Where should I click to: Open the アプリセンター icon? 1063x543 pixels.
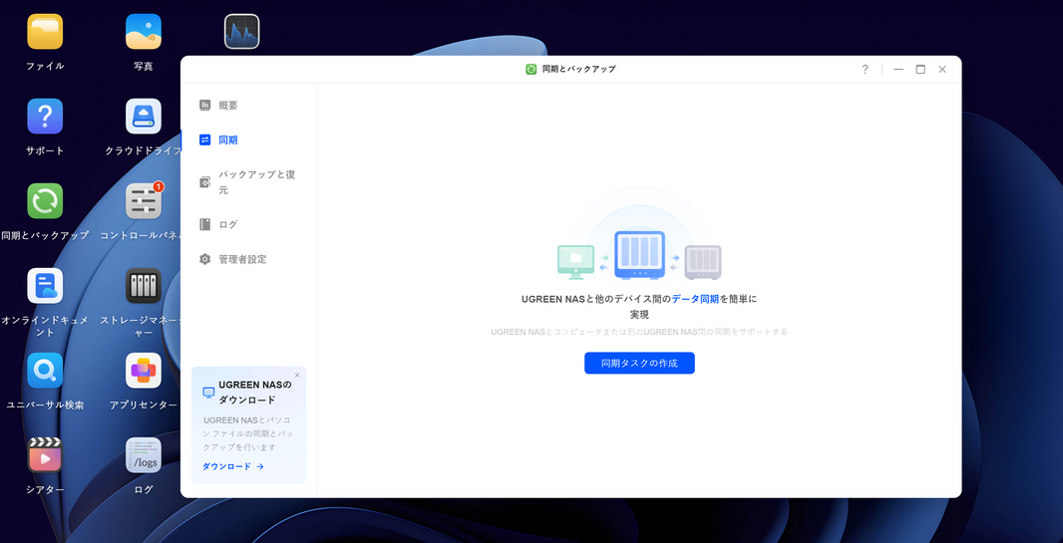coord(143,371)
